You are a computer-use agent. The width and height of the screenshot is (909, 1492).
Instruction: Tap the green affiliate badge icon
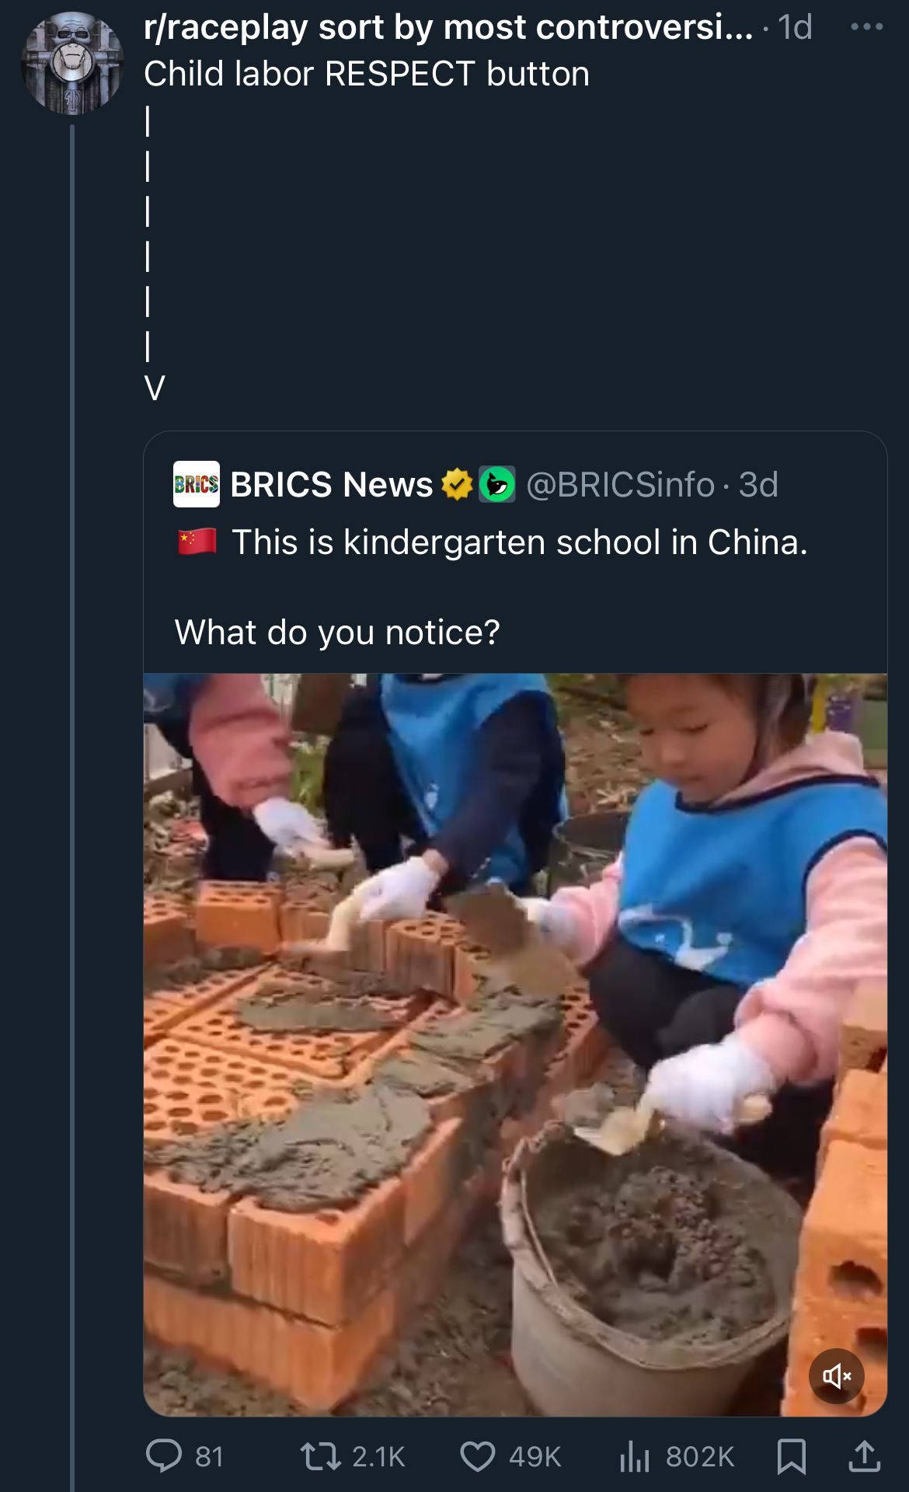point(496,484)
